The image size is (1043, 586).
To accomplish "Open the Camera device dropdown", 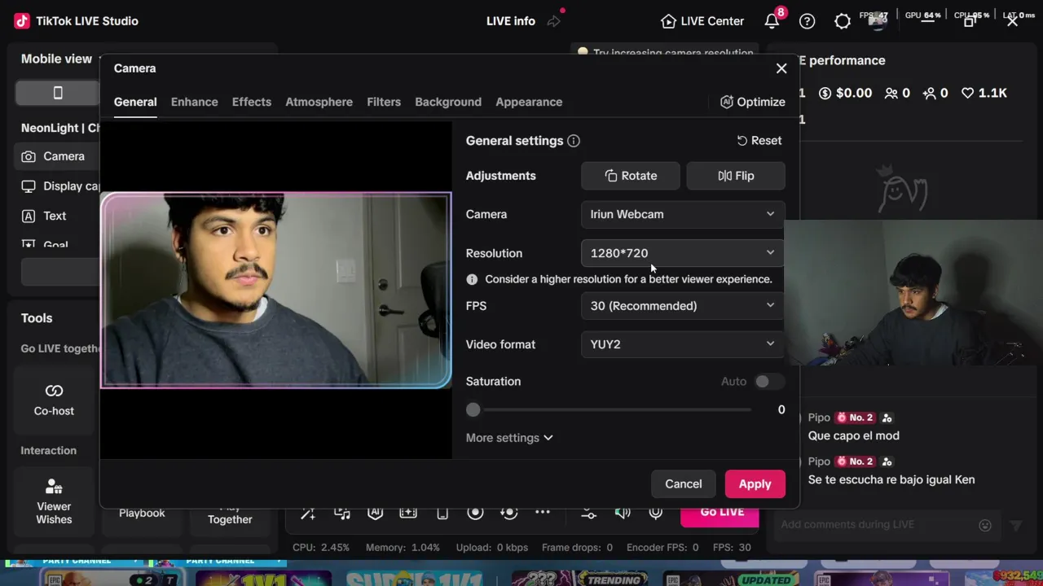I will (683, 214).
